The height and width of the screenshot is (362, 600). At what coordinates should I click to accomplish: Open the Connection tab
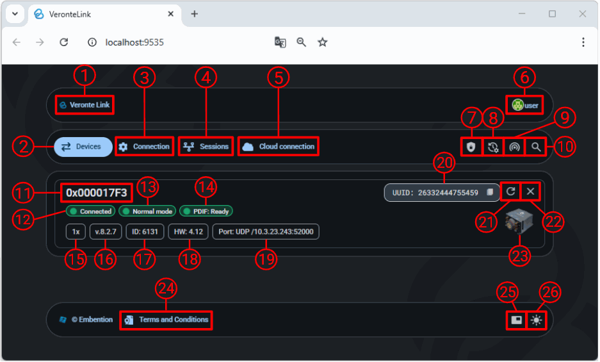point(145,147)
